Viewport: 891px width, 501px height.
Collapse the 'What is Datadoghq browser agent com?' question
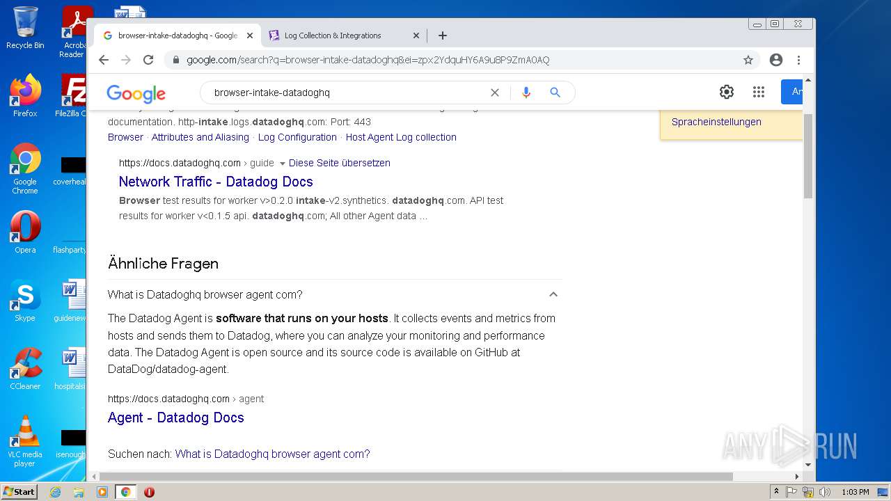[x=553, y=294]
